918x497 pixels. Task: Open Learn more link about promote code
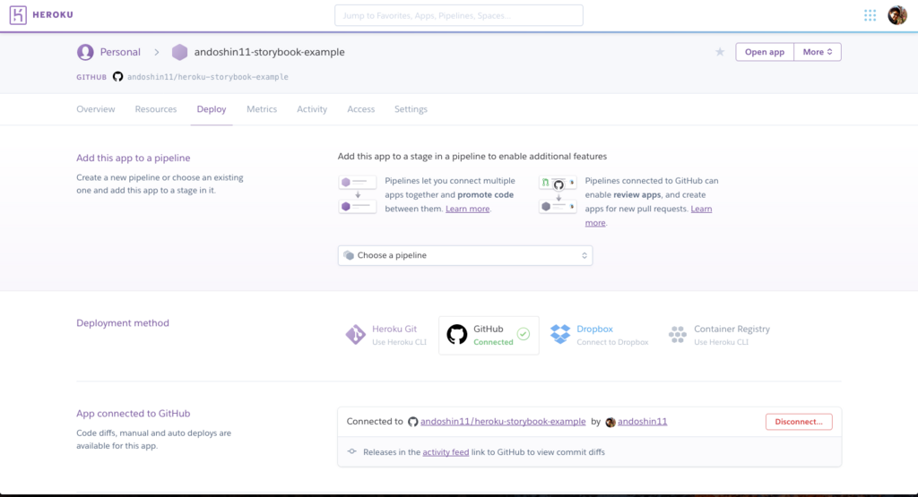tap(467, 209)
